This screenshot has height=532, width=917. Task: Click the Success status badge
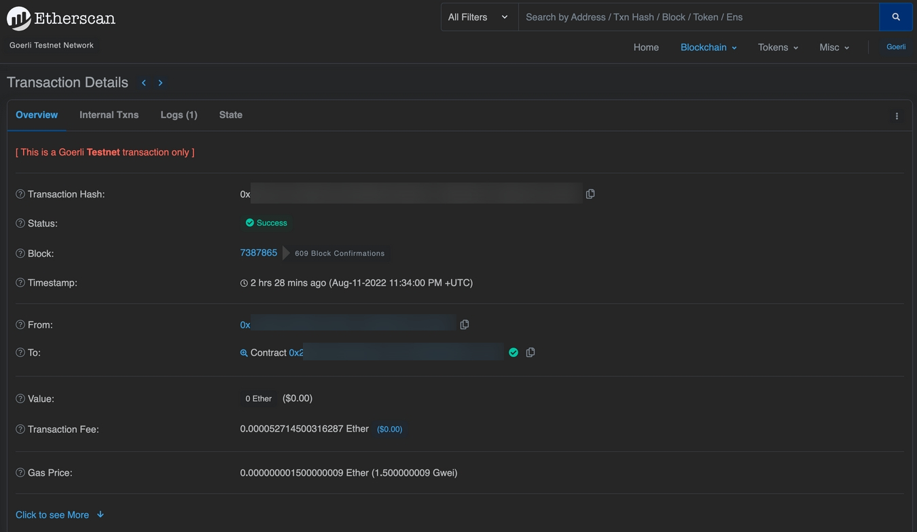coord(266,223)
